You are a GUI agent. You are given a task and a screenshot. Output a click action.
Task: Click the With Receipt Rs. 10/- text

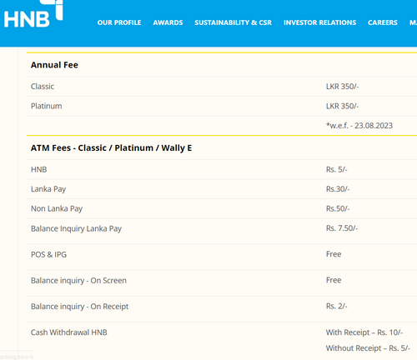pyautogui.click(x=364, y=332)
